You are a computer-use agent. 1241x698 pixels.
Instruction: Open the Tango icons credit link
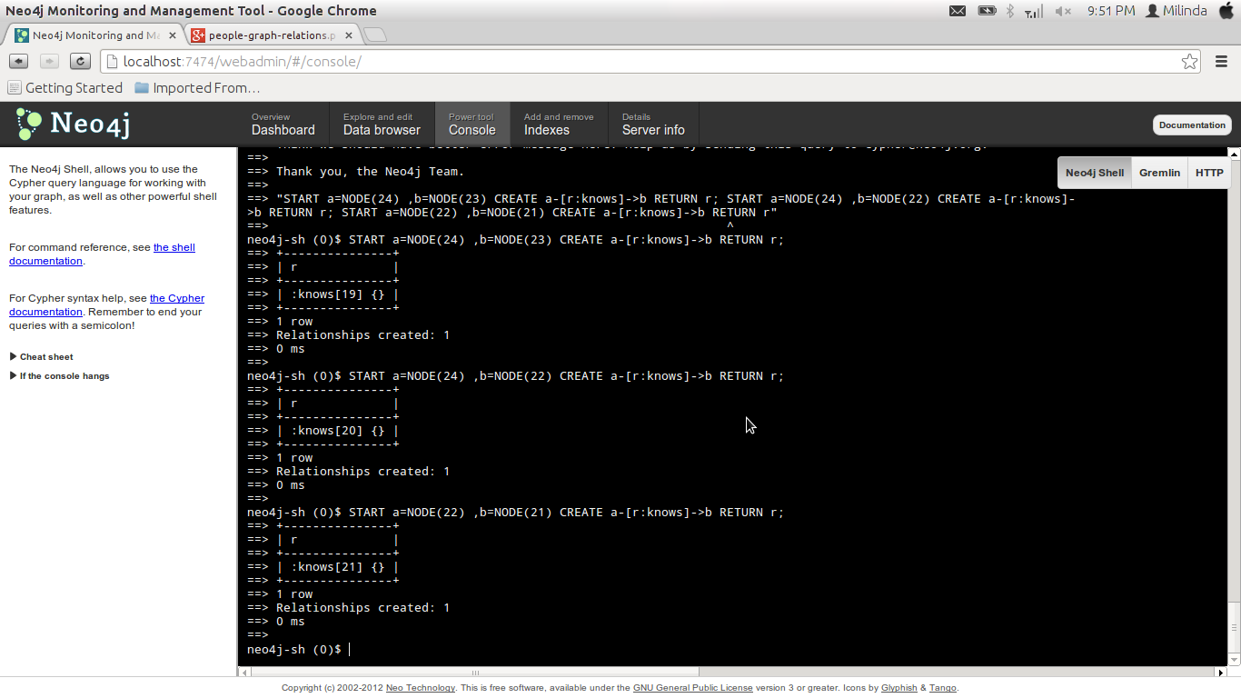pos(942,688)
